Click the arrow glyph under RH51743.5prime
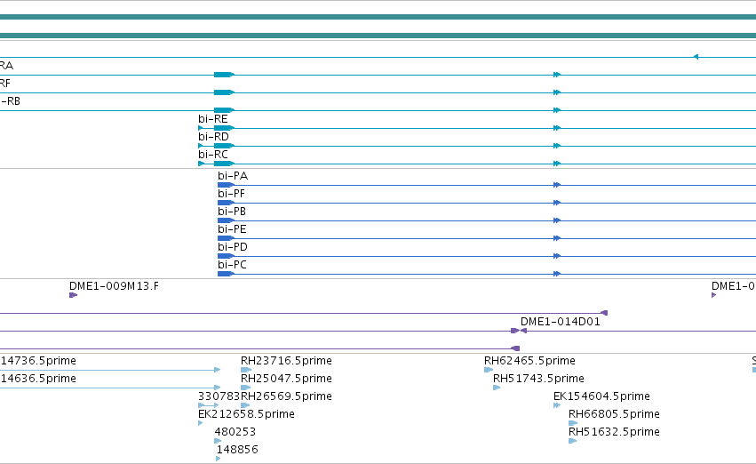Viewport: 756px width, 464px height. point(497,388)
